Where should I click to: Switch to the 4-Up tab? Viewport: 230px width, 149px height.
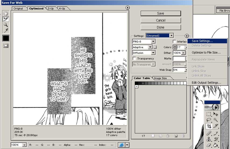pyautogui.click(x=62, y=9)
